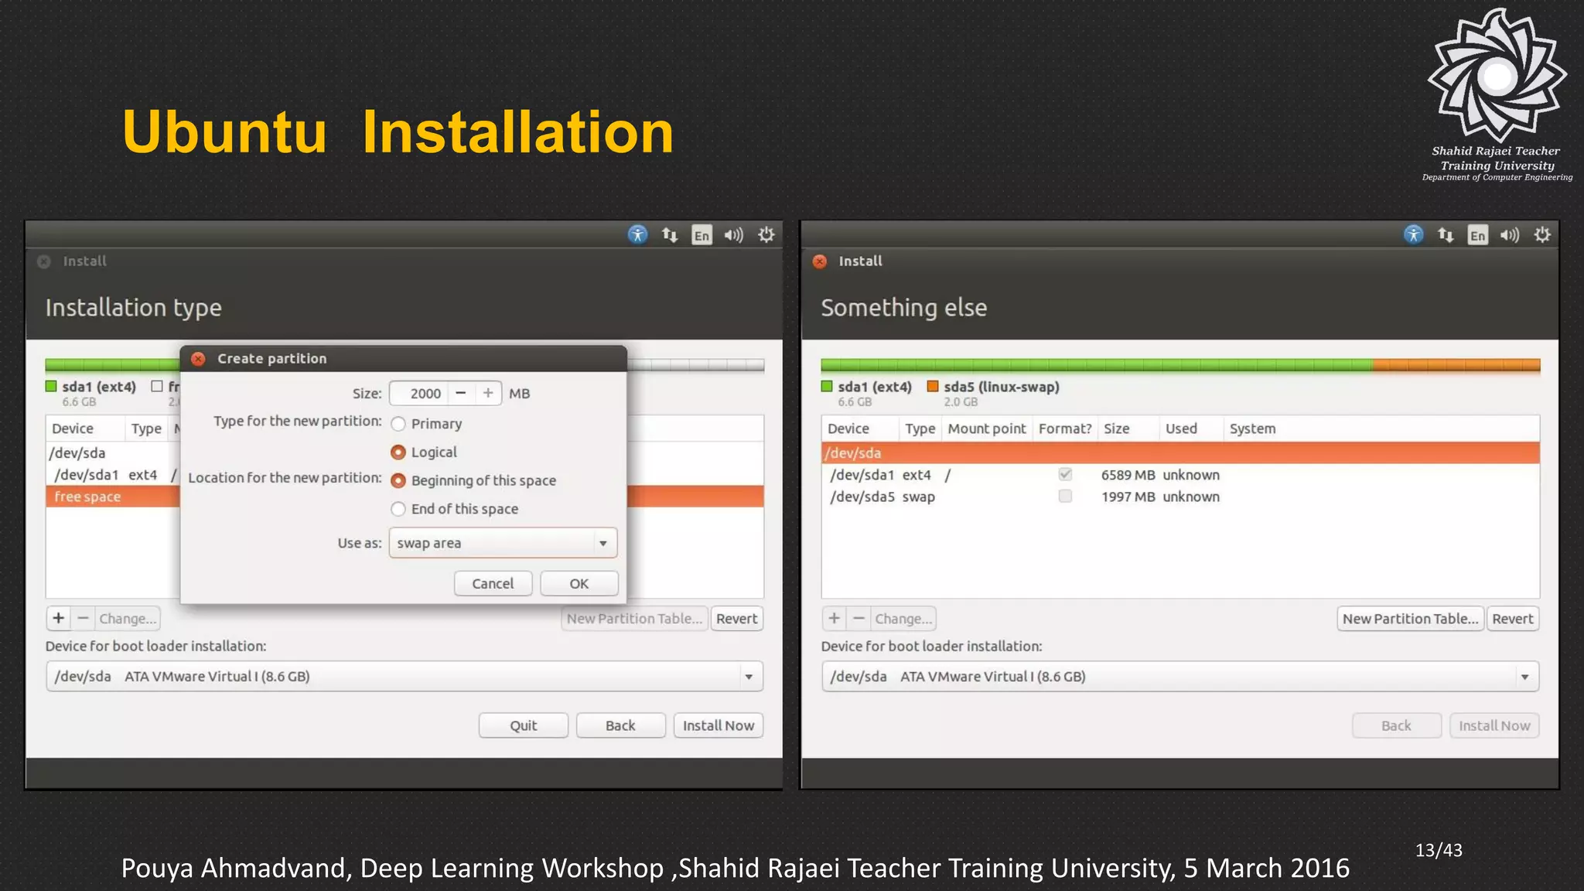The image size is (1584, 891).
Task: Open boot loader device dropdown in Installation type
Action: 404,676
